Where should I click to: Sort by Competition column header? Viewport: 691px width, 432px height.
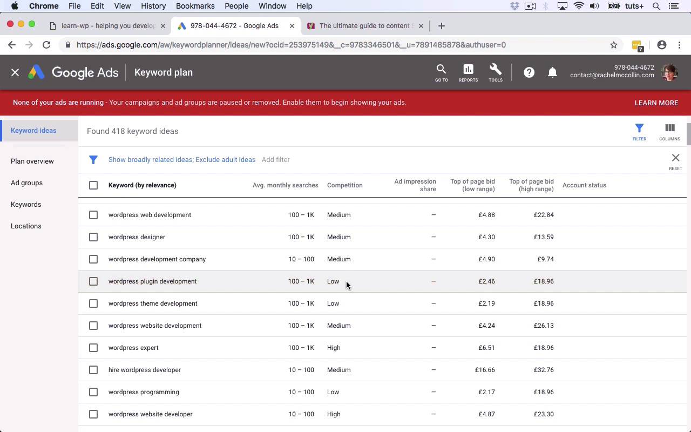(x=344, y=185)
